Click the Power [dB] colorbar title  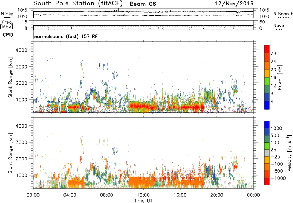tap(280, 77)
